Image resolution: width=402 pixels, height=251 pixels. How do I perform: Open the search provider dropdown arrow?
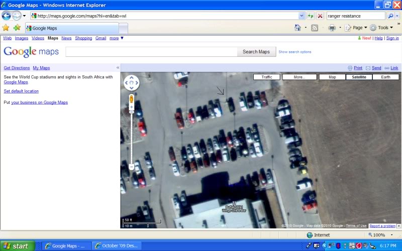click(x=397, y=16)
